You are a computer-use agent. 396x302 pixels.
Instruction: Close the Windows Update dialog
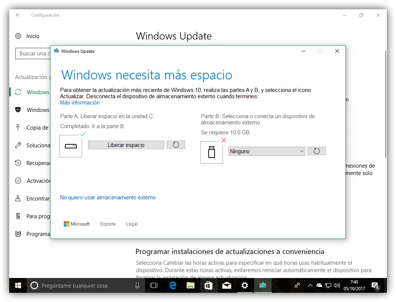click(337, 51)
